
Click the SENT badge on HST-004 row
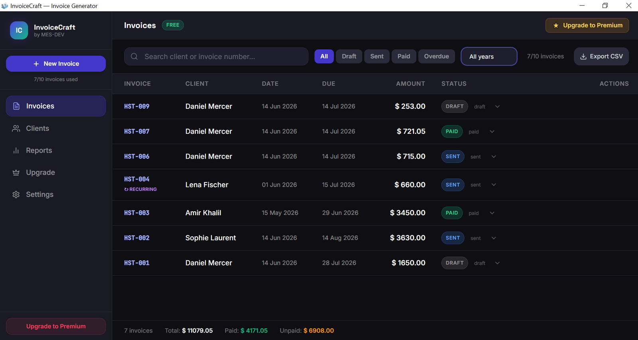453,185
